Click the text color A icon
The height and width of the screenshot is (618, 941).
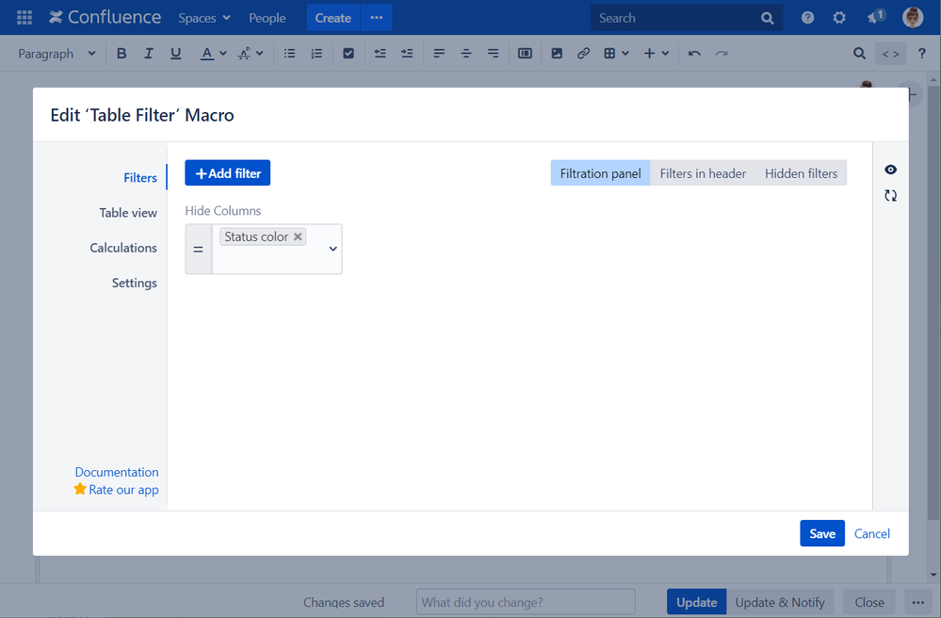tap(206, 54)
